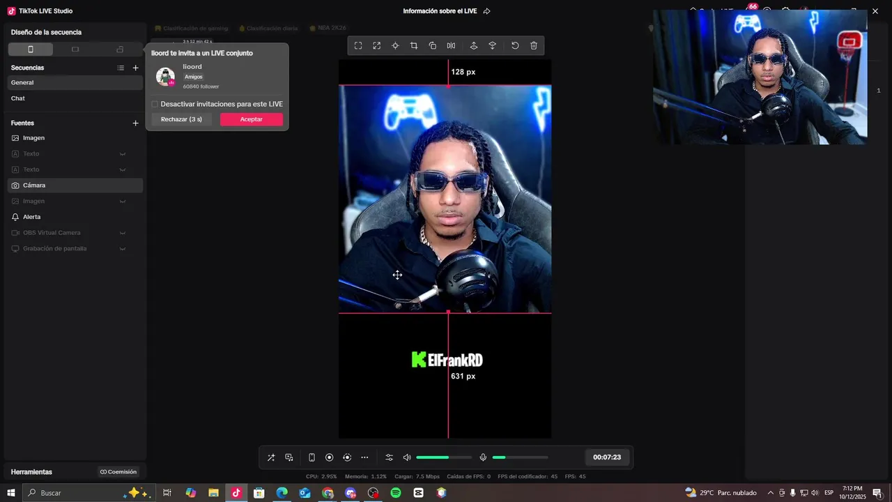
Task: Select the Grabación de pantalla source
Action: [75, 249]
